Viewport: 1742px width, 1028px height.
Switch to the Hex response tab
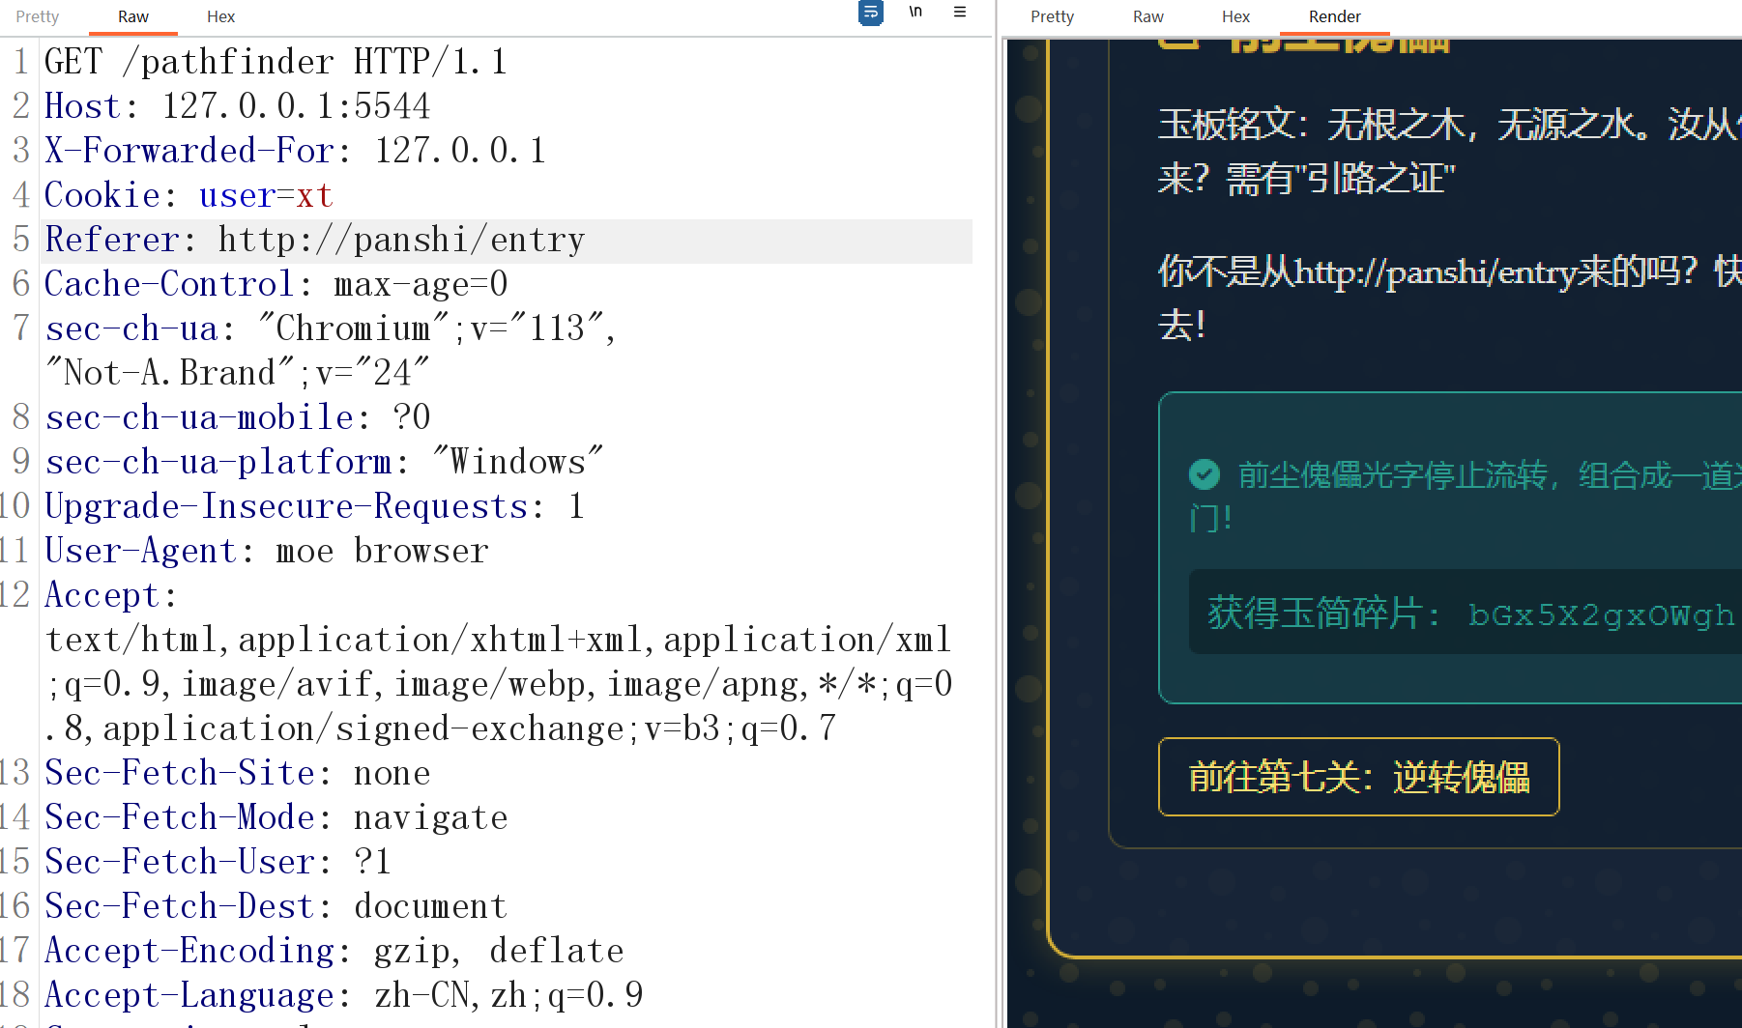(x=1234, y=16)
